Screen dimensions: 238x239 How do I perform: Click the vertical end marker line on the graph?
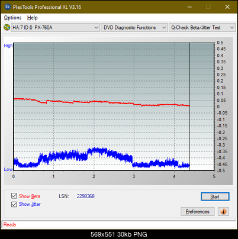189,106
